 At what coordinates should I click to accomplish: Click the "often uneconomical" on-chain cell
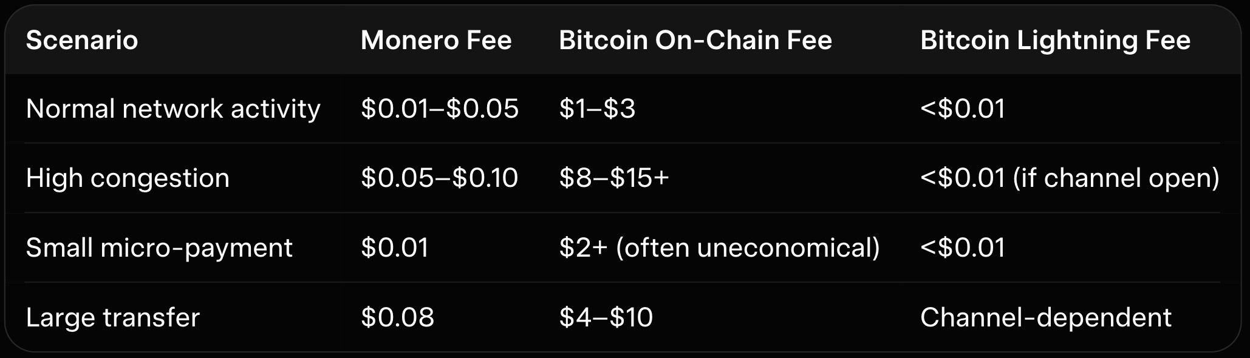tap(719, 248)
